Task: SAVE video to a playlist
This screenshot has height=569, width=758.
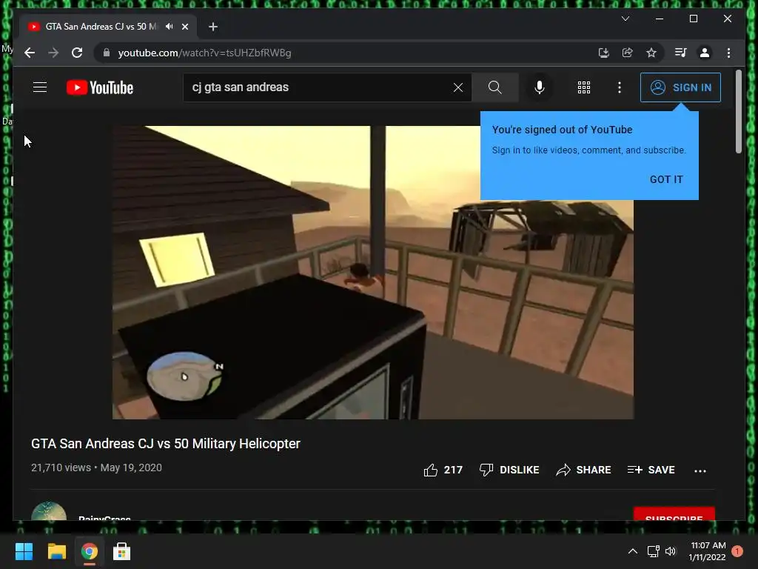Action: 651,470
